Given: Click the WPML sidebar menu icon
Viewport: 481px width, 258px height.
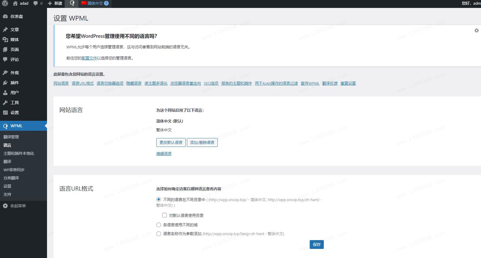Looking at the screenshot, I should coord(5,126).
